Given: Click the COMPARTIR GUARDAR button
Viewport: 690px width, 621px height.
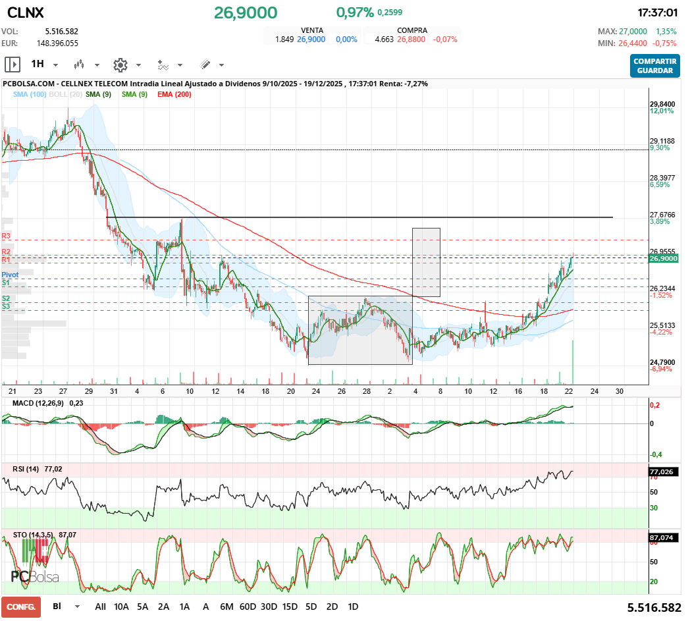Looking at the screenshot, I should (x=654, y=67).
